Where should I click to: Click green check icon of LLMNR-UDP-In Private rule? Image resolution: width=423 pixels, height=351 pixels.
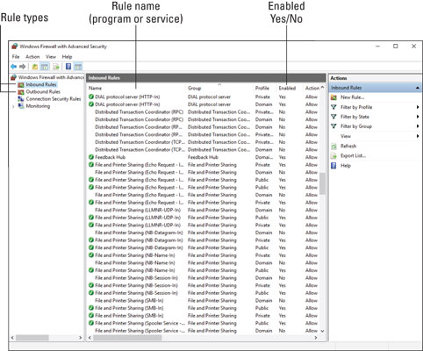point(91,225)
